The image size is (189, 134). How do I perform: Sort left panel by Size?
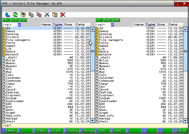69,25
